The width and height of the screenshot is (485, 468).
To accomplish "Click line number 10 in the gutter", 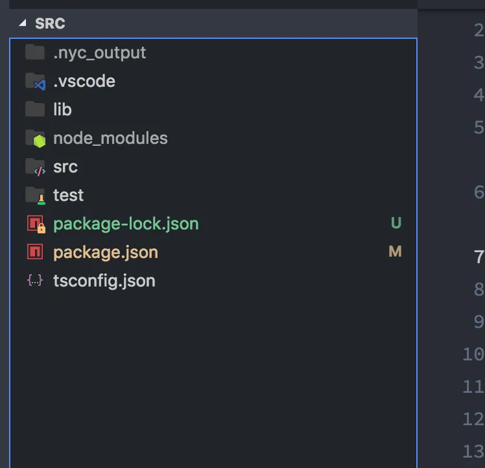I will (x=473, y=354).
